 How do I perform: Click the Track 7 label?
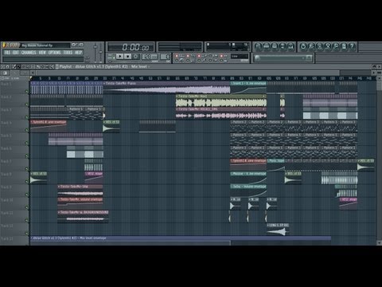(x=6, y=161)
